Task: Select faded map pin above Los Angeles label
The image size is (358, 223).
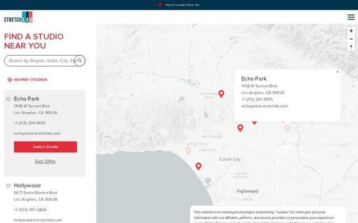Action: point(287,128)
